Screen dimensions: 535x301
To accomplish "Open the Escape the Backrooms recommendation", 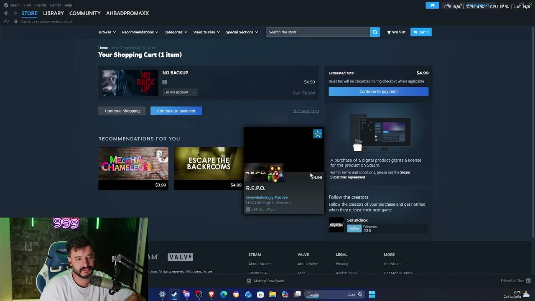I will pos(209,168).
